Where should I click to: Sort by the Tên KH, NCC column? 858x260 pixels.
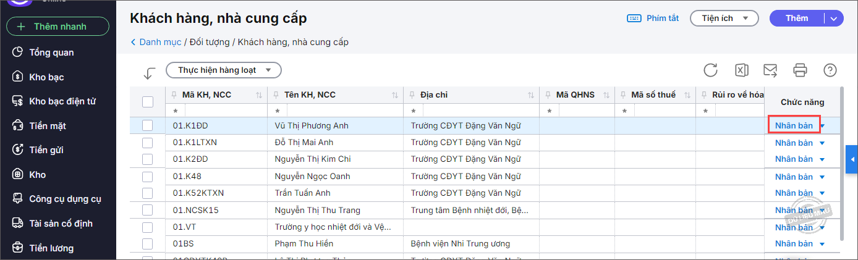[x=394, y=95]
